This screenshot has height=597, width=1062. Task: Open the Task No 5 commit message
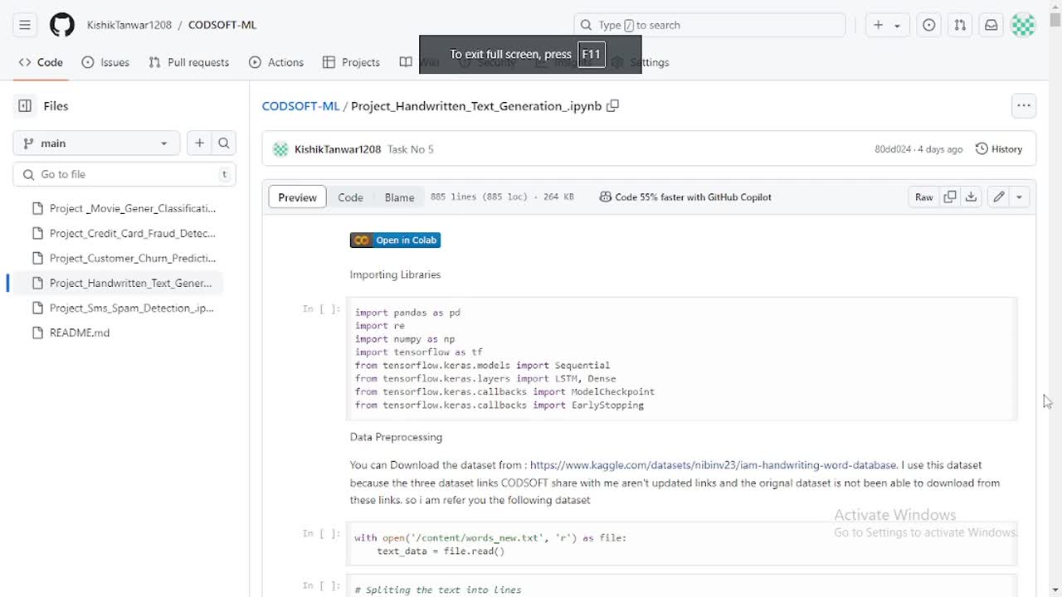pyautogui.click(x=411, y=149)
